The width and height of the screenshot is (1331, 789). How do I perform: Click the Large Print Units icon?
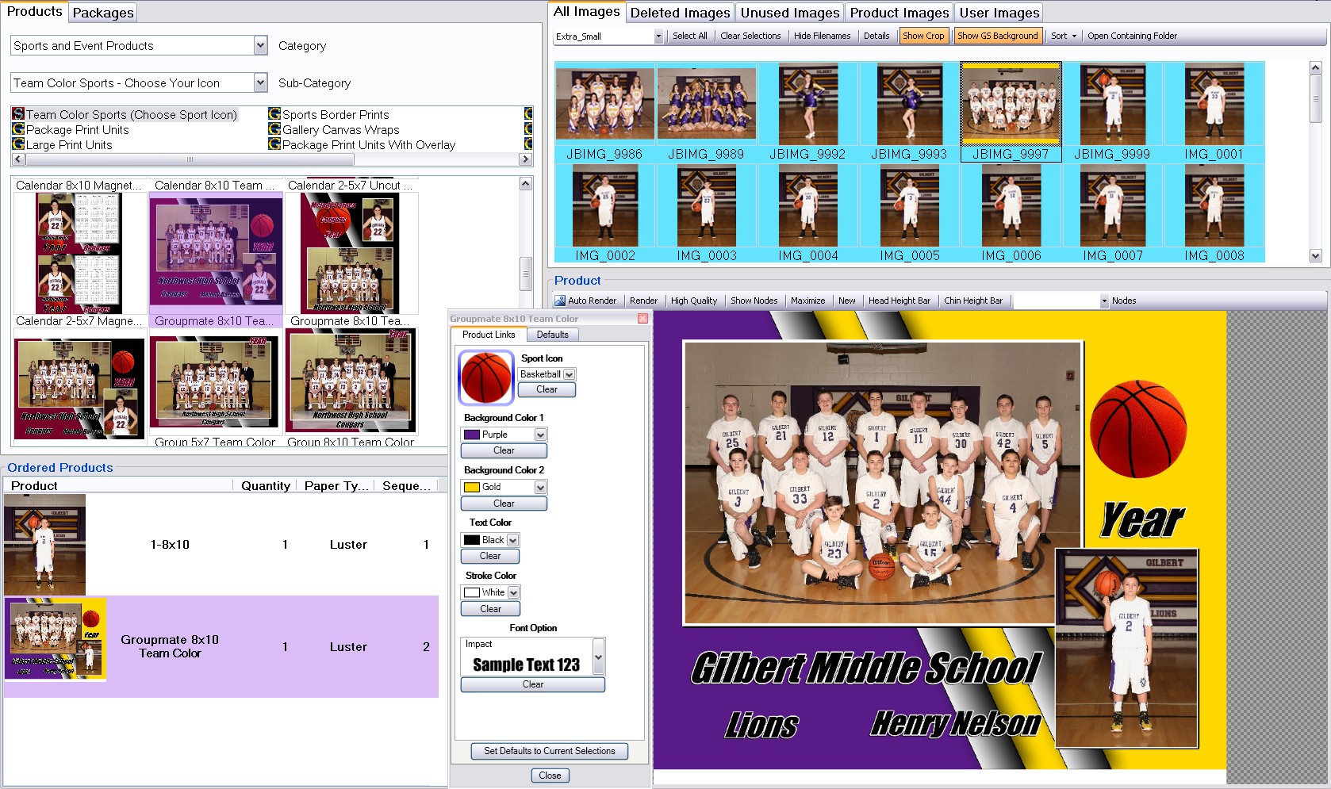pyautogui.click(x=18, y=144)
